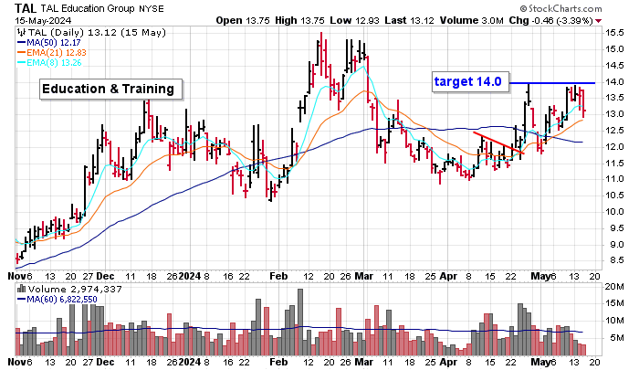Click the 'Volume 3.0M' header value
This screenshot has width=639, height=370.
tap(472, 20)
